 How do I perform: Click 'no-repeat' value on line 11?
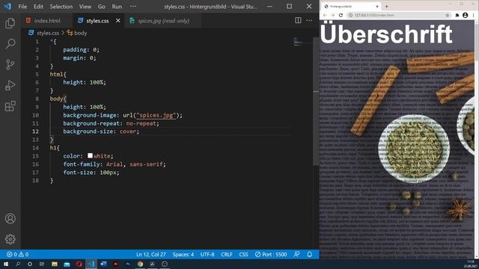[141, 123]
